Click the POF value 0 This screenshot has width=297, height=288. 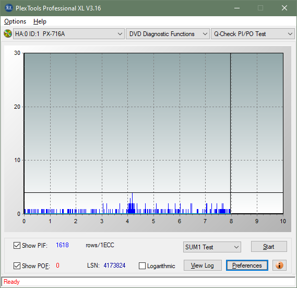coord(57,265)
